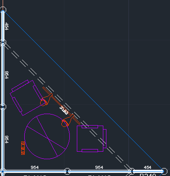Viewport: 170px width, 176px height.
Task: Select the purple round table circle
Action: [47, 136]
